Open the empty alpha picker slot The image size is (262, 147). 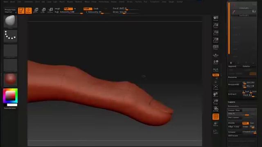(10, 51)
